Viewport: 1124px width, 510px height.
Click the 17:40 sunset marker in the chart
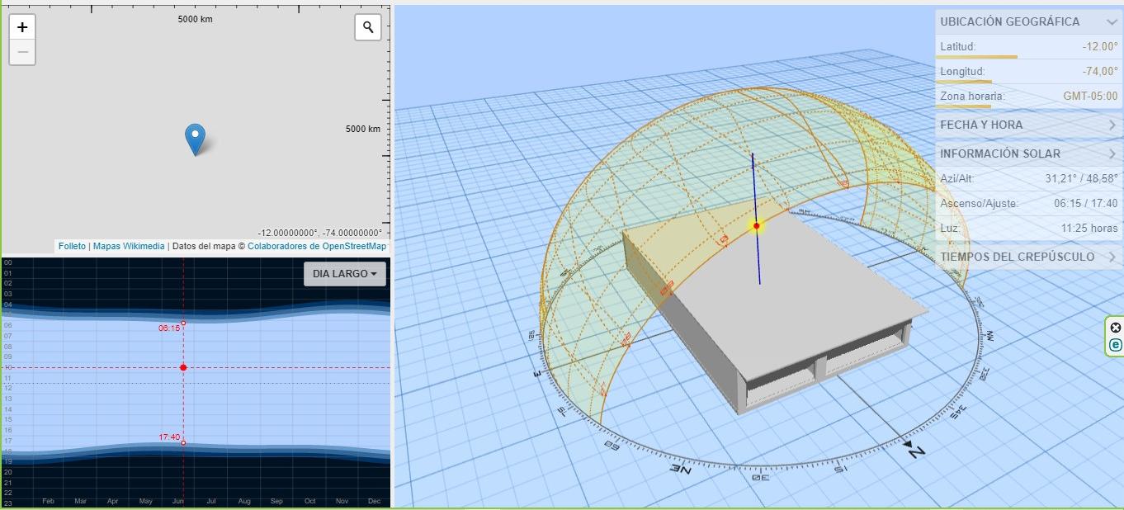pos(183,443)
